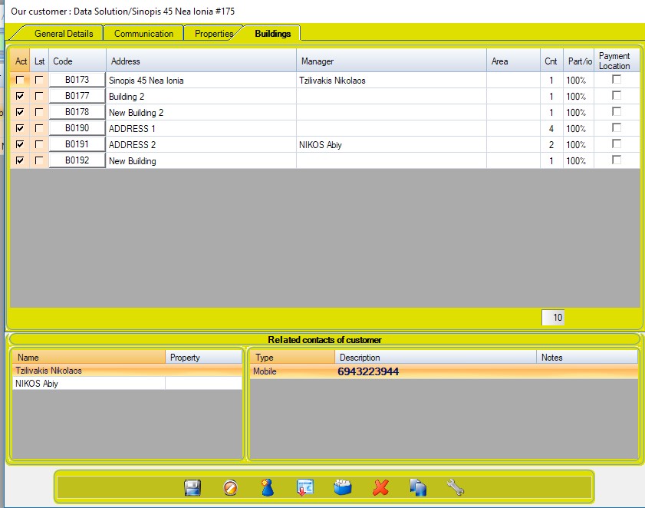This screenshot has width=645, height=508.
Task: Click the blue copy documents icon
Action: (418, 488)
